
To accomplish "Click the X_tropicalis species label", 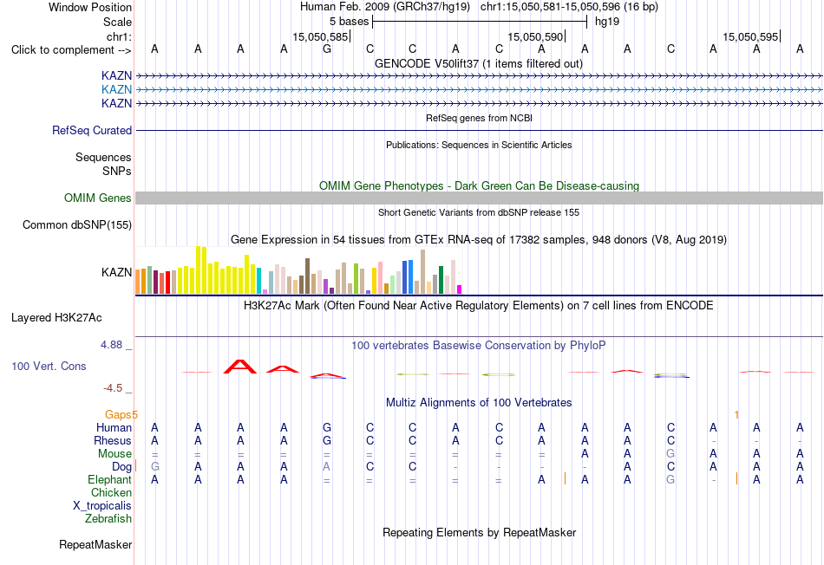I will click(x=102, y=506).
